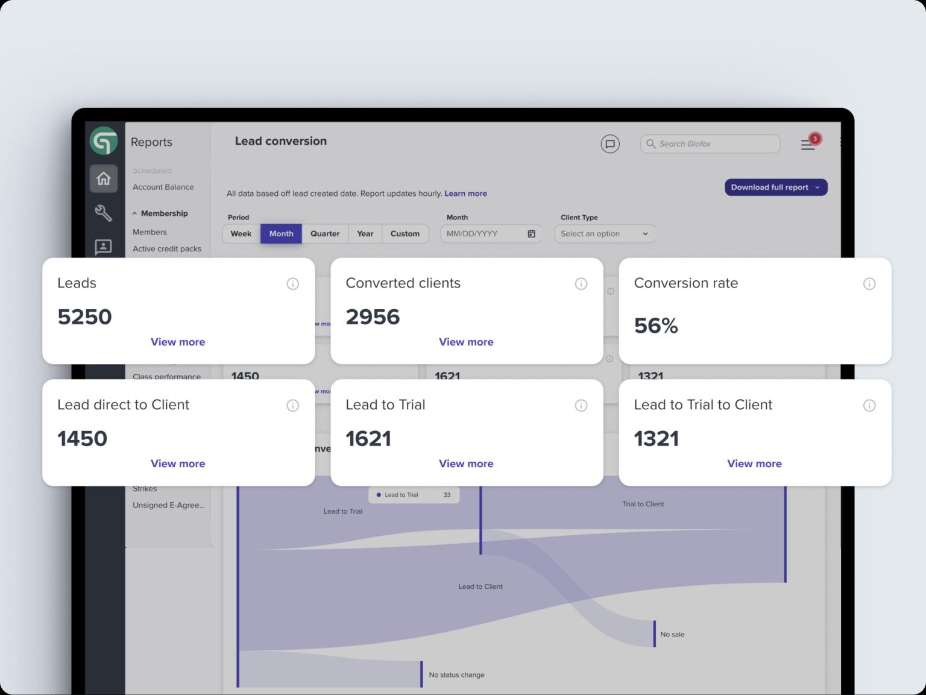Open the Client Type options dropdown

tap(604, 233)
